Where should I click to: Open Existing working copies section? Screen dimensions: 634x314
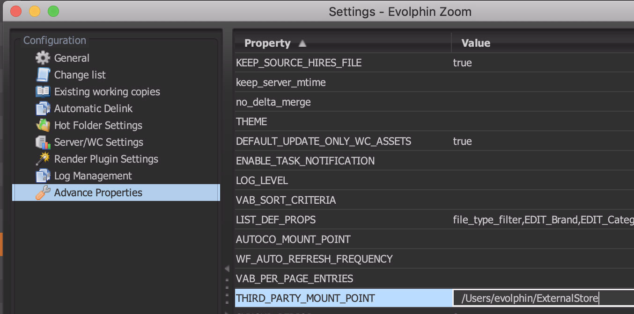point(107,92)
